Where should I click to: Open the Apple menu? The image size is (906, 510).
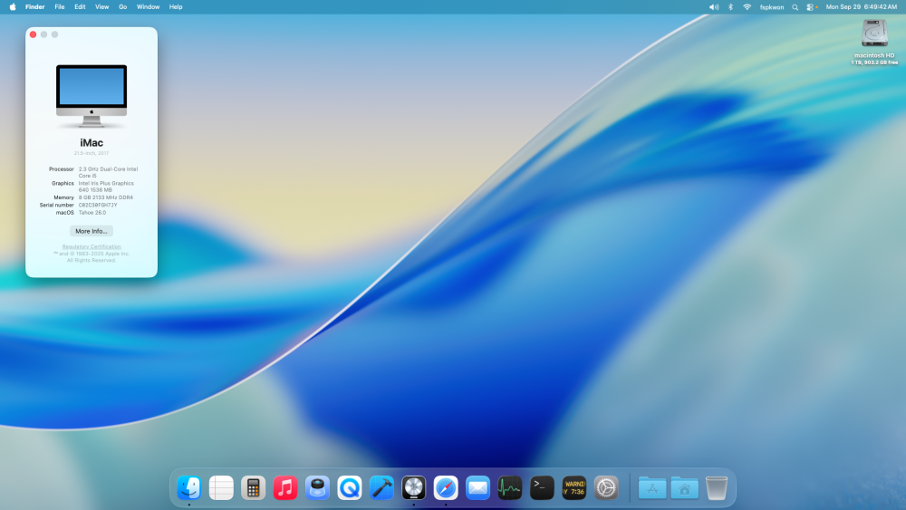pyautogui.click(x=13, y=7)
